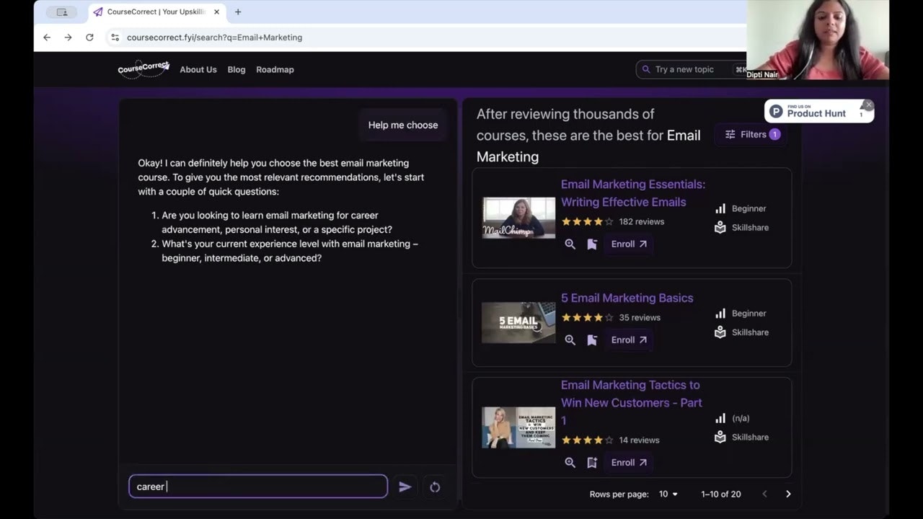Preview Email Marketing Essentials with magnifier icon
Screen dimensions: 923x519
pos(570,244)
